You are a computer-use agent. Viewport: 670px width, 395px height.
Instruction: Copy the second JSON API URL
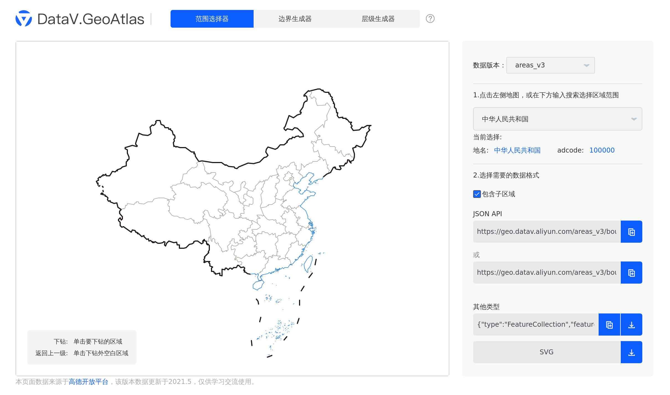pyautogui.click(x=631, y=273)
